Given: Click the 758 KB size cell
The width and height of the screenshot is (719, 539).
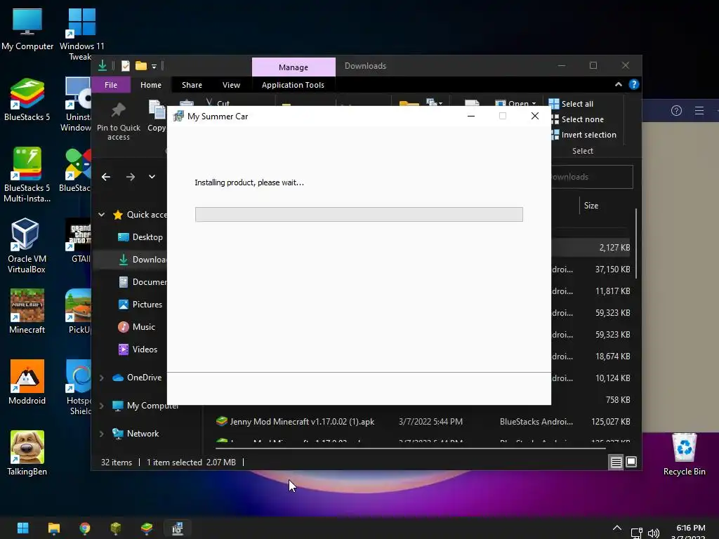Looking at the screenshot, I should [x=618, y=400].
